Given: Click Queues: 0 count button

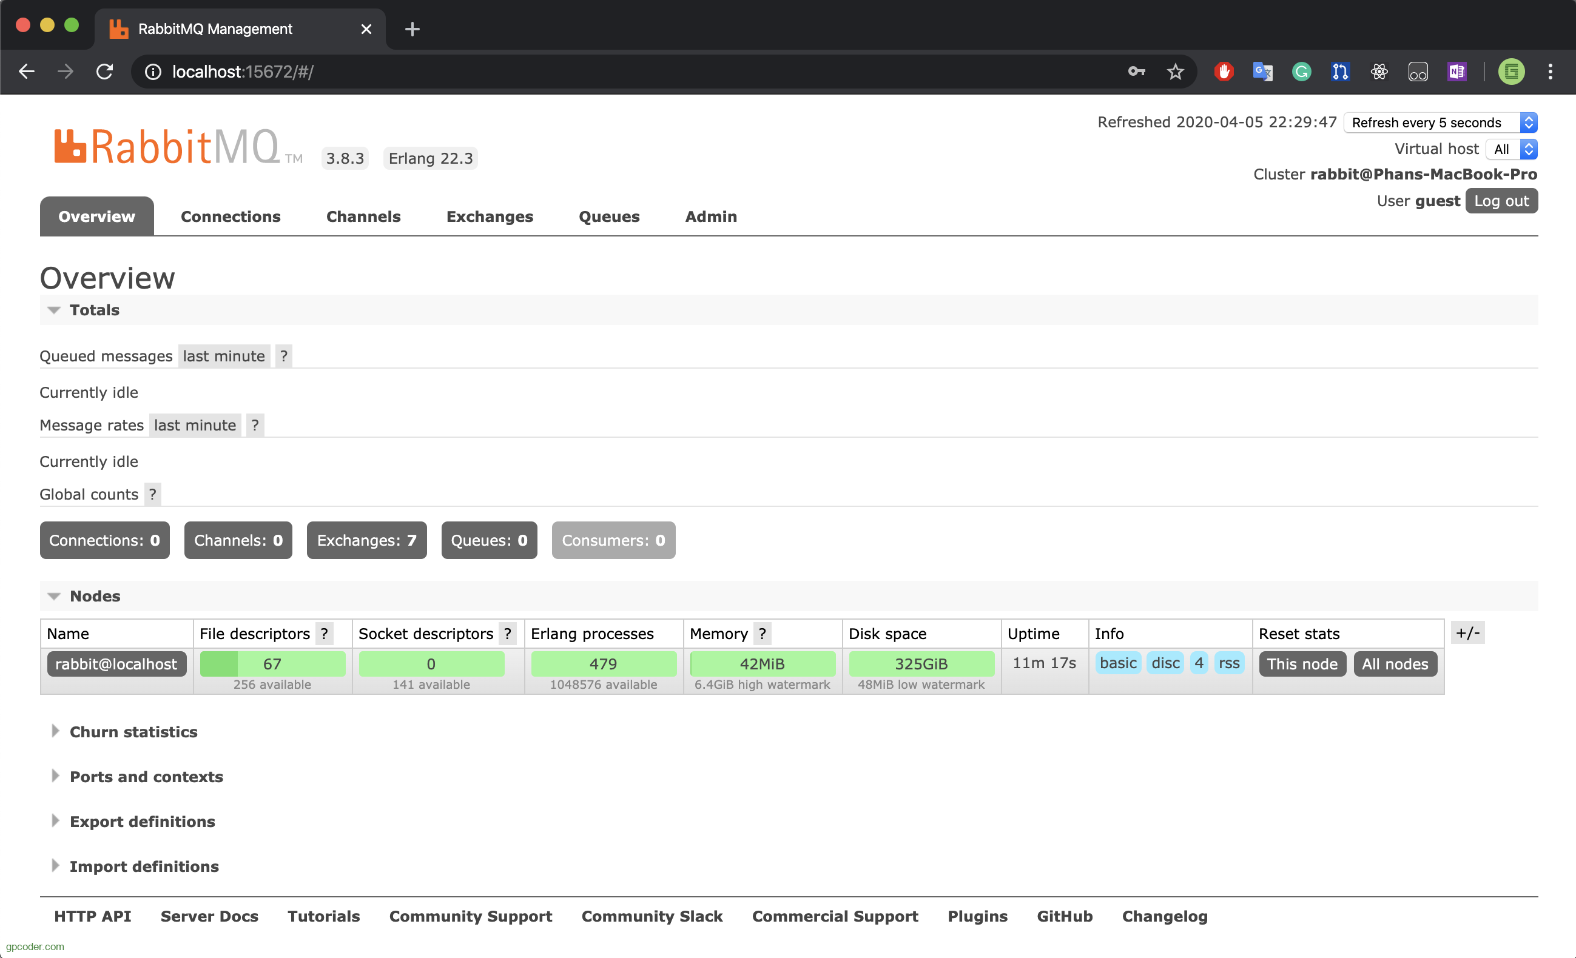Looking at the screenshot, I should 490,540.
